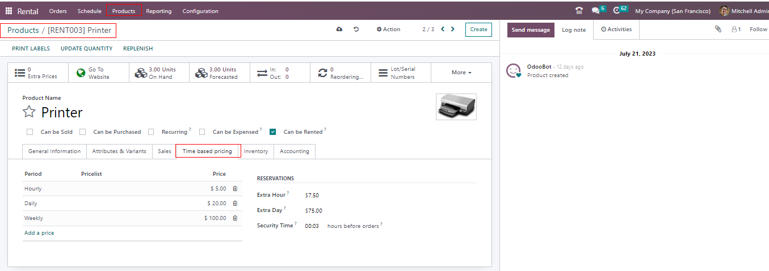Click the cloud save icon
Screen dimensions: 769x271
click(x=339, y=29)
